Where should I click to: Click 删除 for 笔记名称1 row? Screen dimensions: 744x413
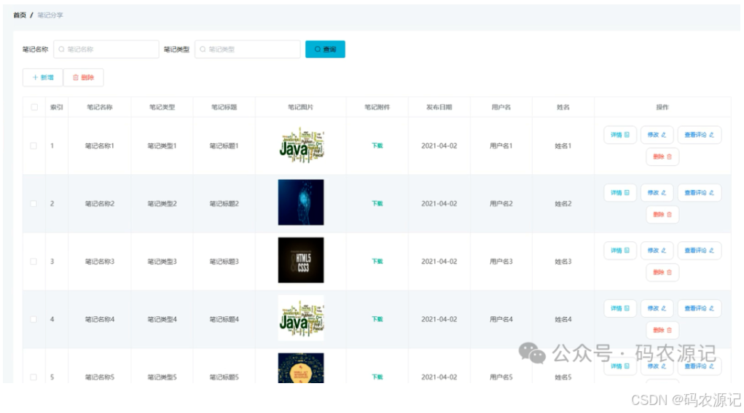pos(662,157)
